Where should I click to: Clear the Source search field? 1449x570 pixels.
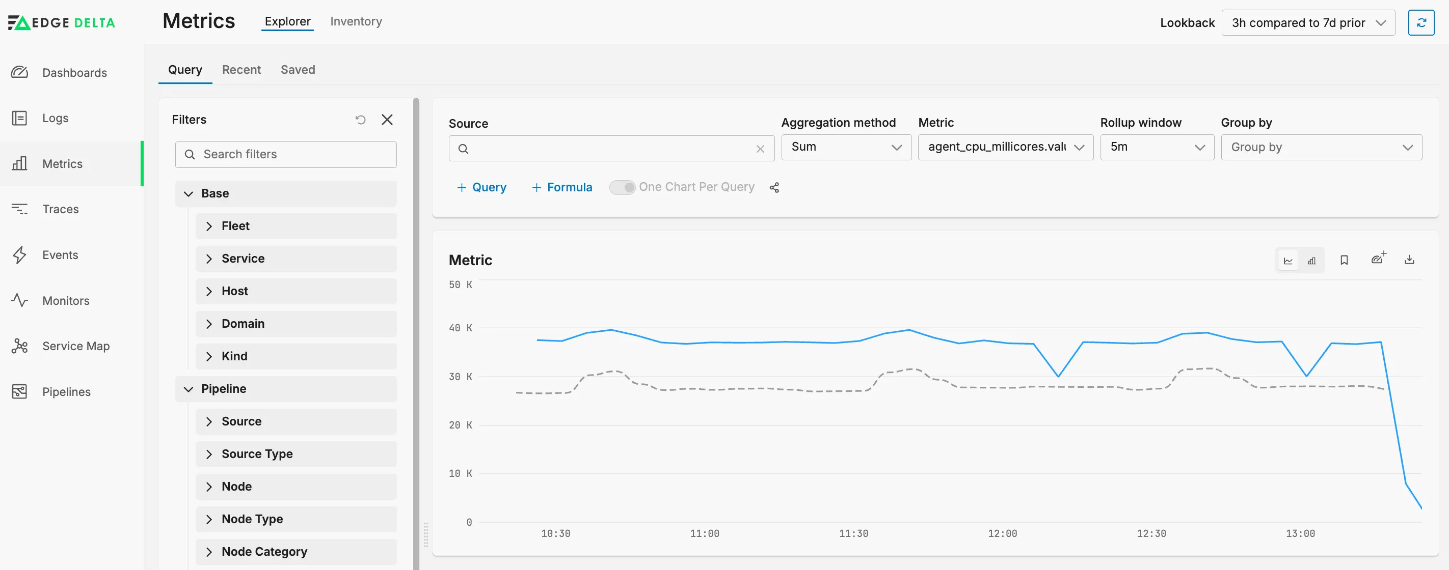tap(760, 149)
